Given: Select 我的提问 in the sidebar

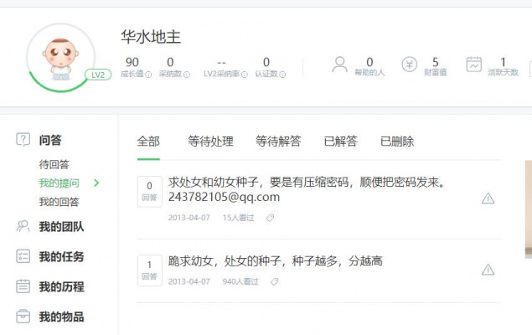Looking at the screenshot, I should (59, 183).
